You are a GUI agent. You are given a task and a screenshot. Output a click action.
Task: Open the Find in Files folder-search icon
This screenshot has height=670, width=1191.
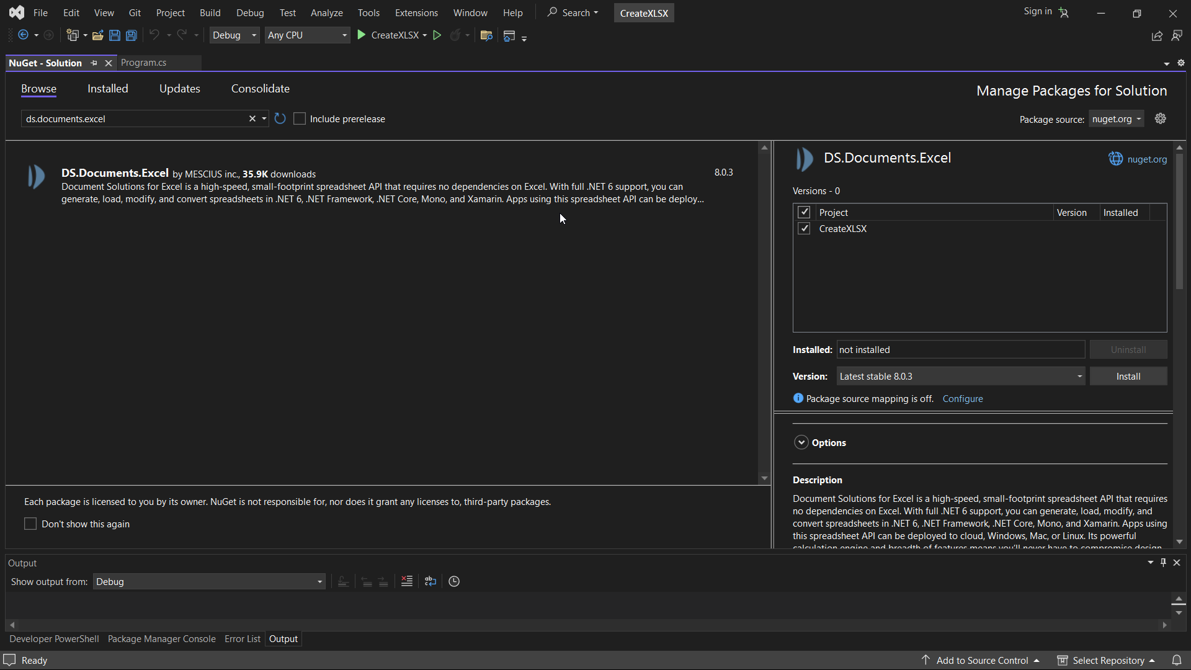pos(486,35)
